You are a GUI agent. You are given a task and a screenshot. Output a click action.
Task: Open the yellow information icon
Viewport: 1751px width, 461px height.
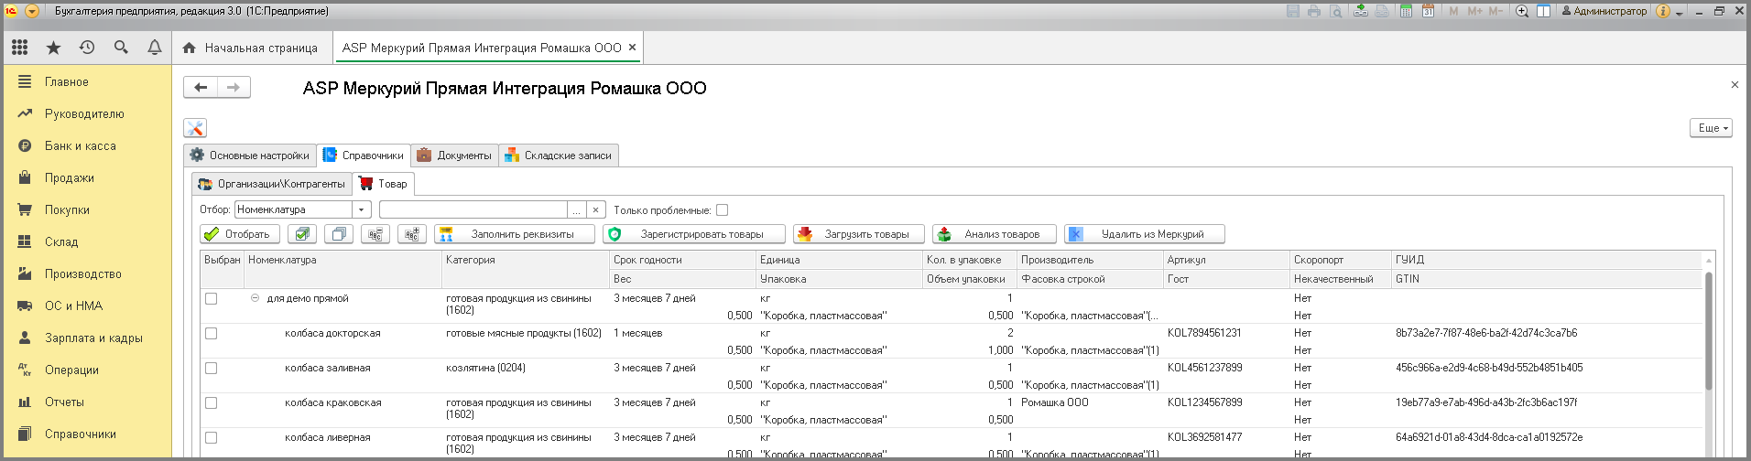pos(1663,11)
